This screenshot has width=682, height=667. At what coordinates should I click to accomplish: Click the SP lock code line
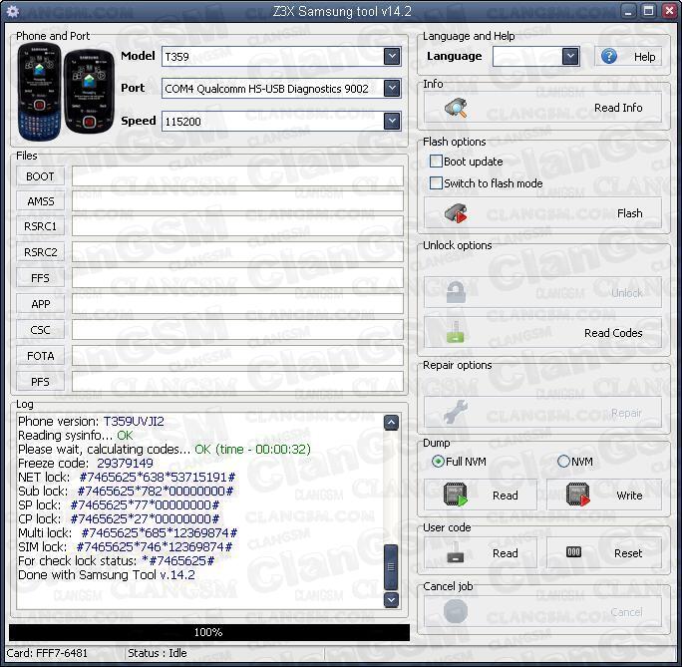[119, 504]
